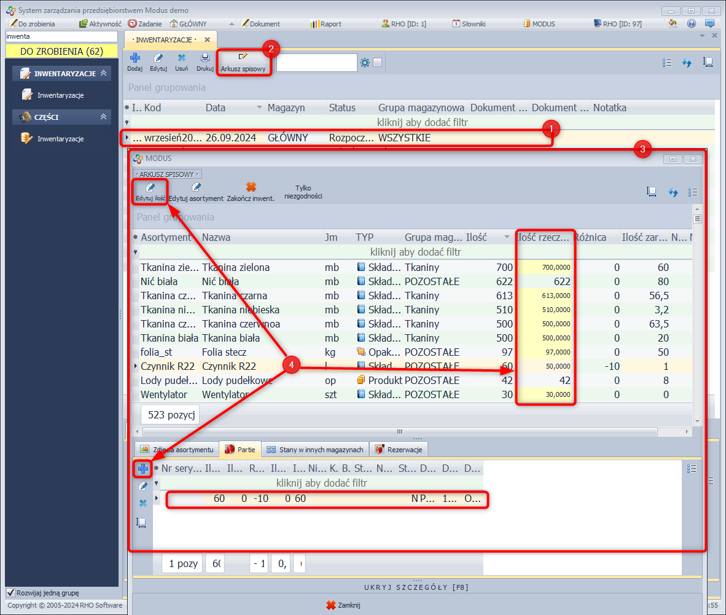This screenshot has height=615, width=726.
Task: Toggle Rozwijaj jedną grupę checkbox
Action: click(x=10, y=593)
